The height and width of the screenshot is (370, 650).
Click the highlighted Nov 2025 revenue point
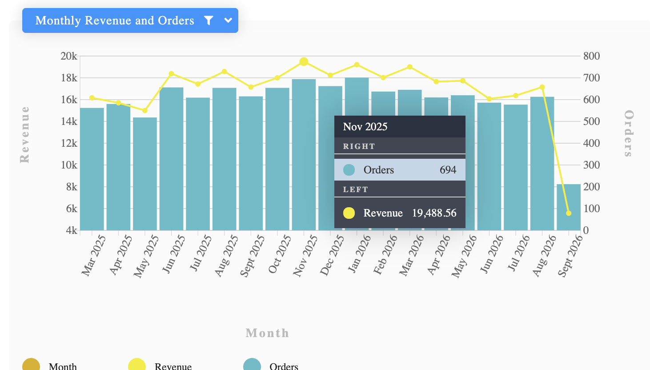tap(304, 62)
